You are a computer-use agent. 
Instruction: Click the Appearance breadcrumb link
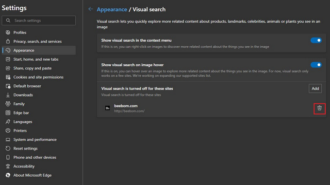tap(112, 9)
